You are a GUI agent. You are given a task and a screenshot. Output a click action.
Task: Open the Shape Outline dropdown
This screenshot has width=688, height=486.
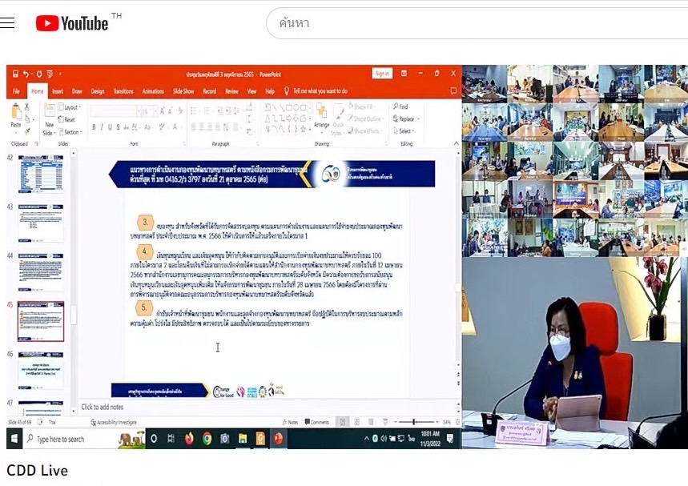coord(364,118)
